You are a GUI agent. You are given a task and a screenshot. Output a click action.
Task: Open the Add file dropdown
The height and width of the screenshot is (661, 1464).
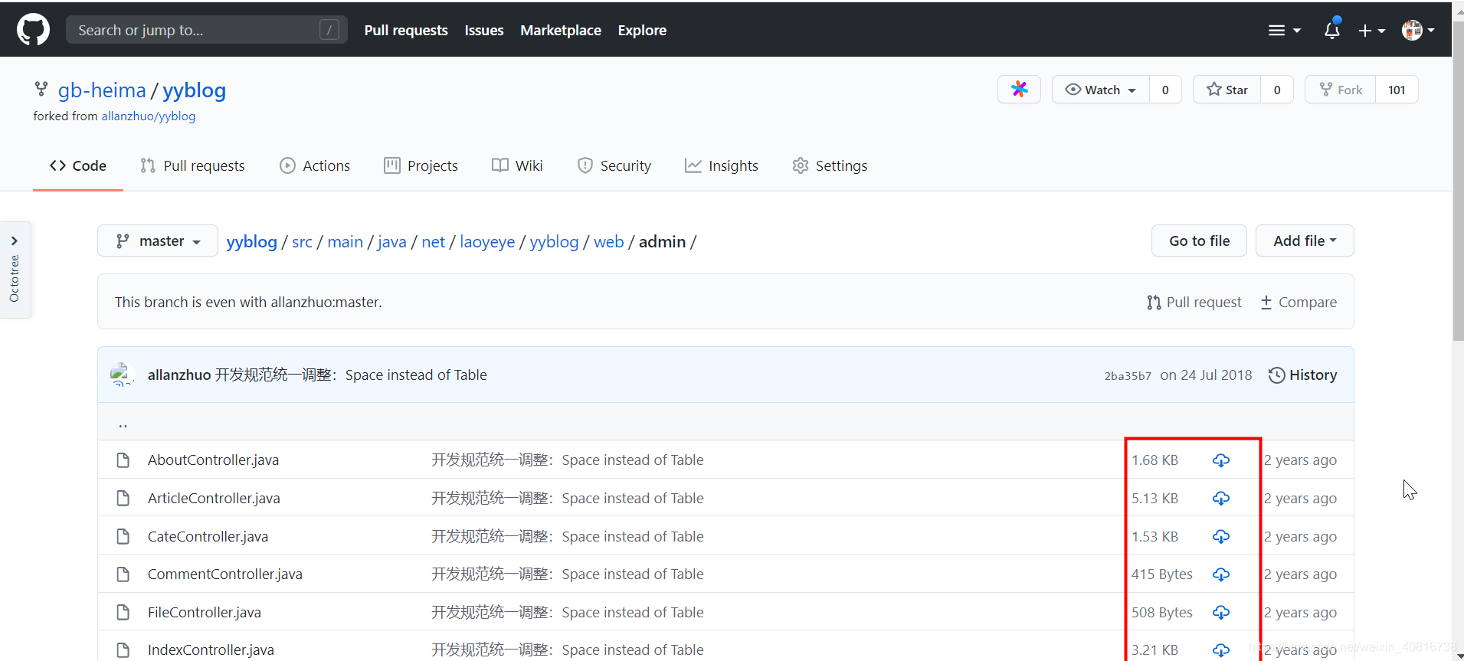pyautogui.click(x=1305, y=241)
